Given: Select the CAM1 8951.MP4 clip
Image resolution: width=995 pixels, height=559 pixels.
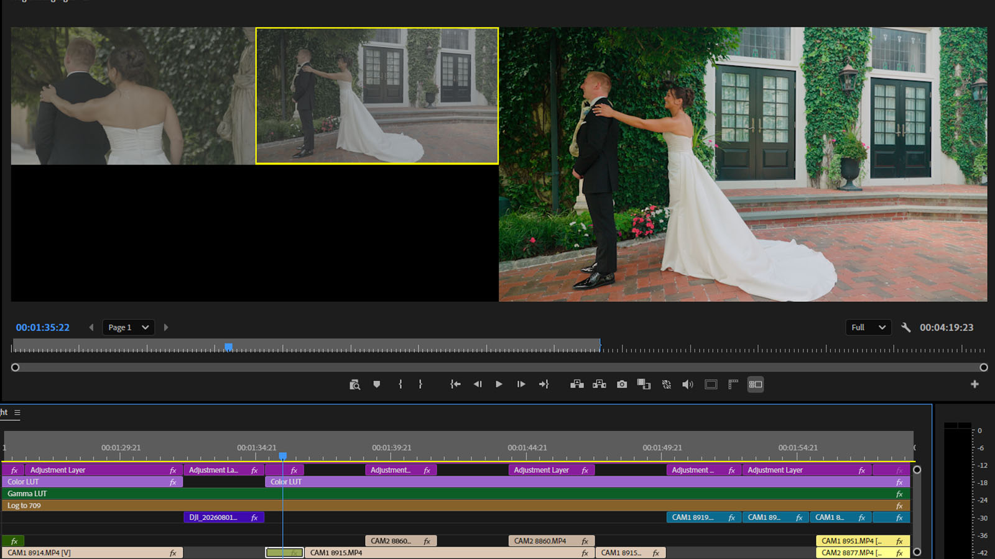Looking at the screenshot, I should (863, 541).
